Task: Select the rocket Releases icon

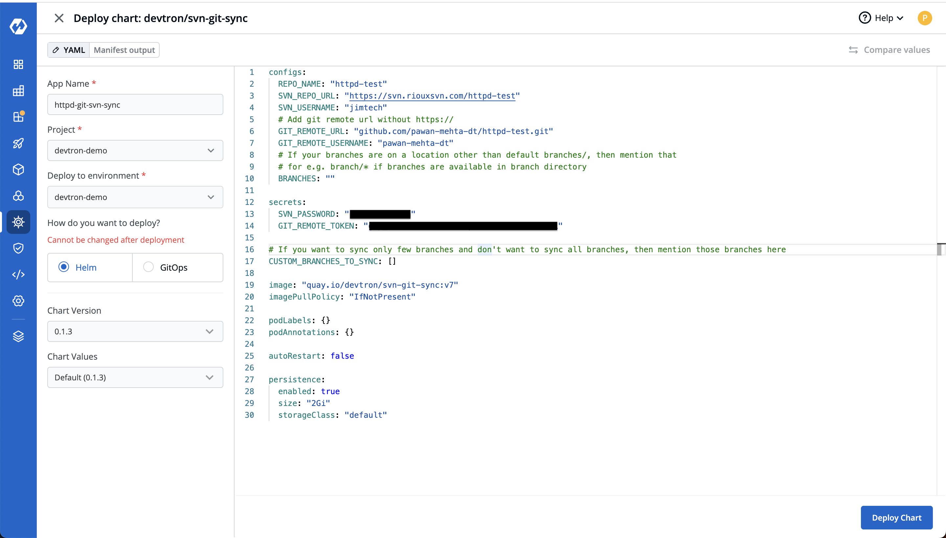Action: tap(18, 143)
